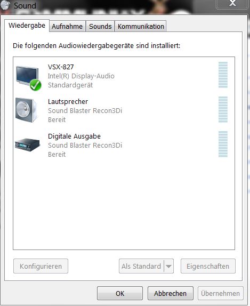The width and height of the screenshot is (250, 306).
Task: Click the Als Standard button
Action: point(141,266)
